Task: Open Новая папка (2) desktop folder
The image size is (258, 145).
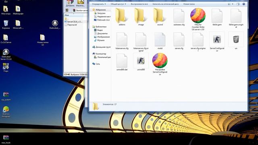Action: tap(42, 40)
